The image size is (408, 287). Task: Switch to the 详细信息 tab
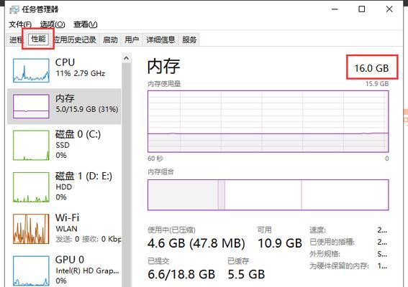coord(160,39)
